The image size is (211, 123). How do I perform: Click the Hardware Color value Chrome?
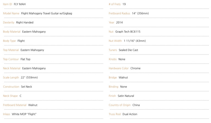click(135, 68)
